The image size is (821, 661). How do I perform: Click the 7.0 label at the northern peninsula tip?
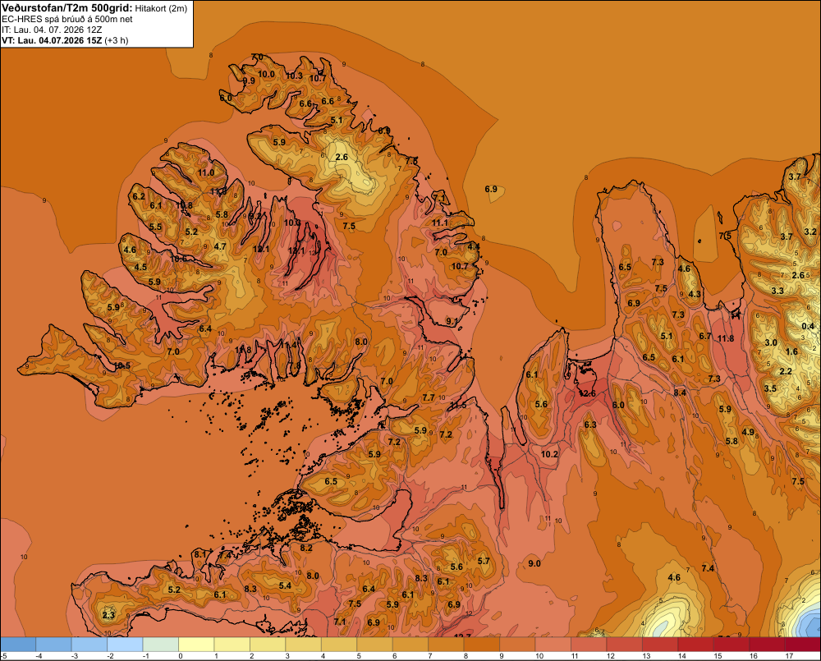257,57
